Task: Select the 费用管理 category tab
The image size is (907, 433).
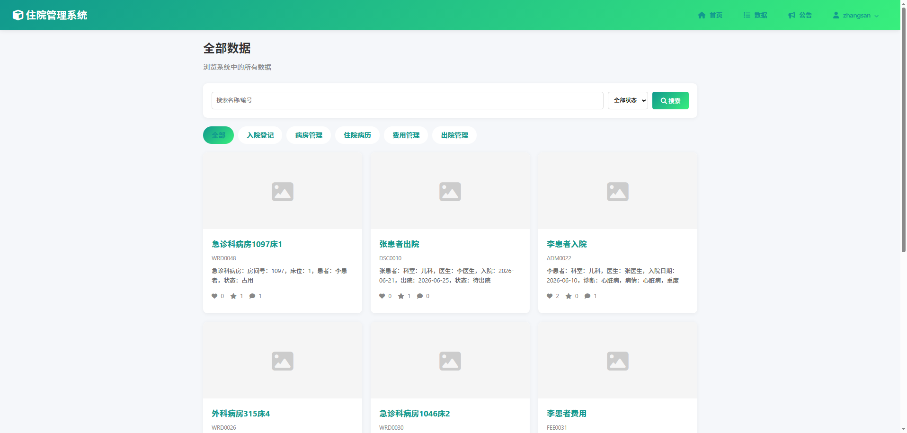Action: click(406, 135)
